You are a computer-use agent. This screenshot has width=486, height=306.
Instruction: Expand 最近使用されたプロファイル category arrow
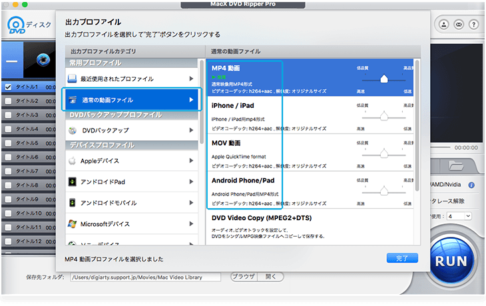click(192, 79)
